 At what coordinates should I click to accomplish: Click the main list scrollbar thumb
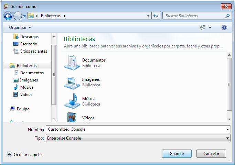point(229,84)
